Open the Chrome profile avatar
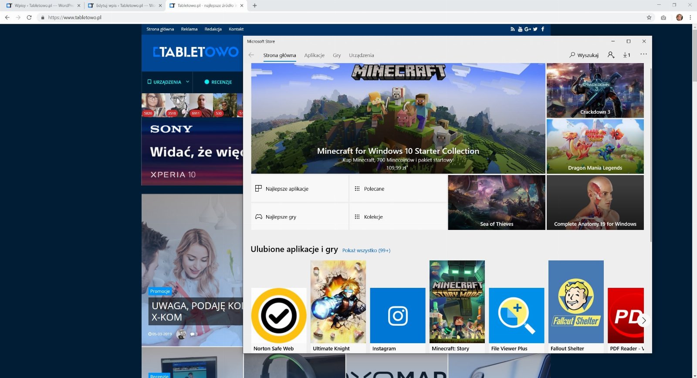Viewport: 697px width, 378px height. pyautogui.click(x=680, y=17)
